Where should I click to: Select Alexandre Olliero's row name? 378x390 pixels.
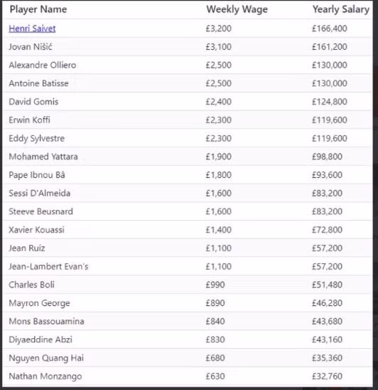pos(43,65)
